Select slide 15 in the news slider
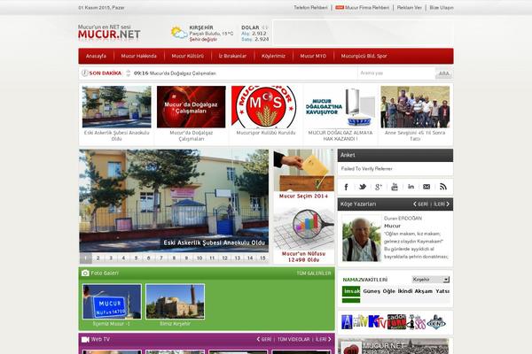The height and width of the screenshot is (354, 532). pos(262,258)
